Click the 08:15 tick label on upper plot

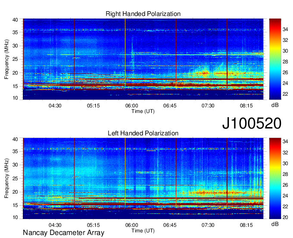coord(246,106)
